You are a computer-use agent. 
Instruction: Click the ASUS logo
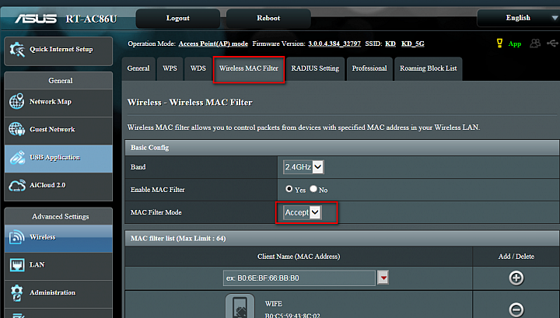click(x=36, y=18)
